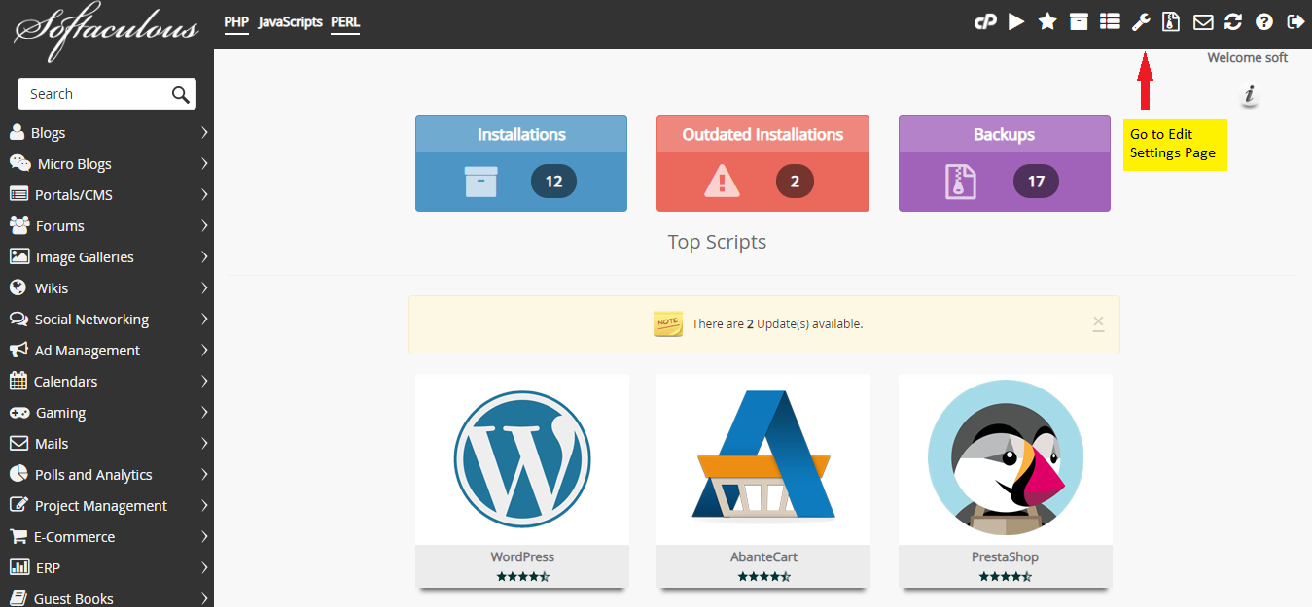Image resolution: width=1312 pixels, height=607 pixels.
Task: Click the WordPress logo thumbnail
Action: tap(522, 458)
